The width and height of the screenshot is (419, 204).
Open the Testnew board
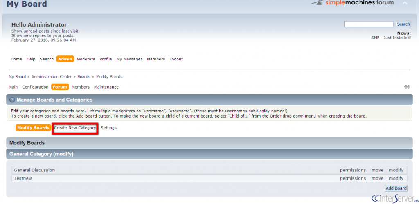click(x=23, y=178)
